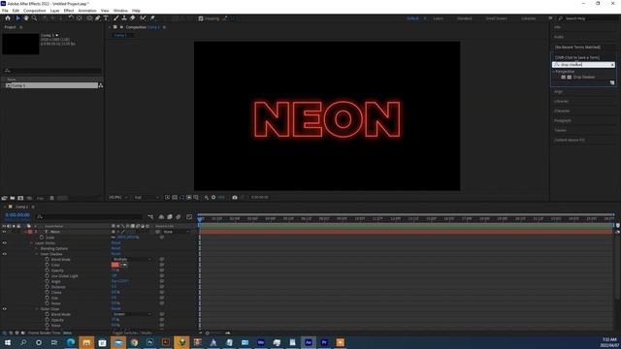This screenshot has width=621, height=349.
Task: Select Drop Shadow effect in results
Action: (584, 78)
